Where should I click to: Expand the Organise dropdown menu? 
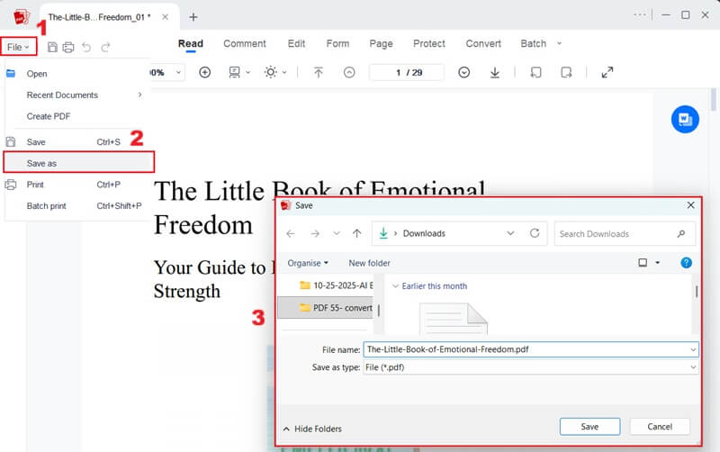(308, 263)
